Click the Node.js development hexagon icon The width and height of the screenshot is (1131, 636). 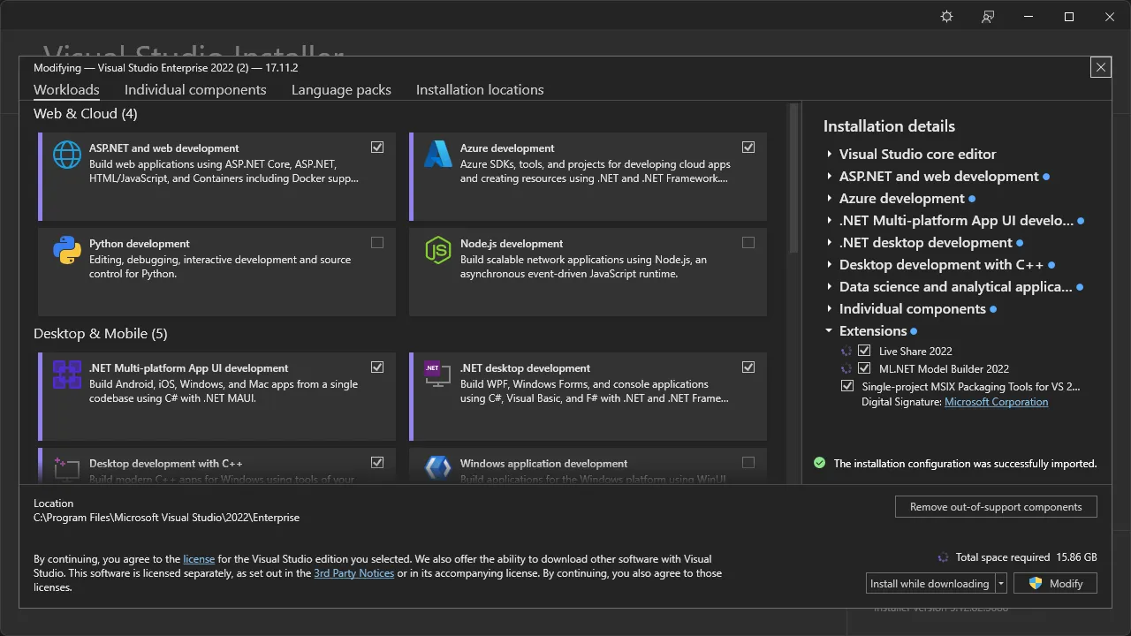coord(437,250)
